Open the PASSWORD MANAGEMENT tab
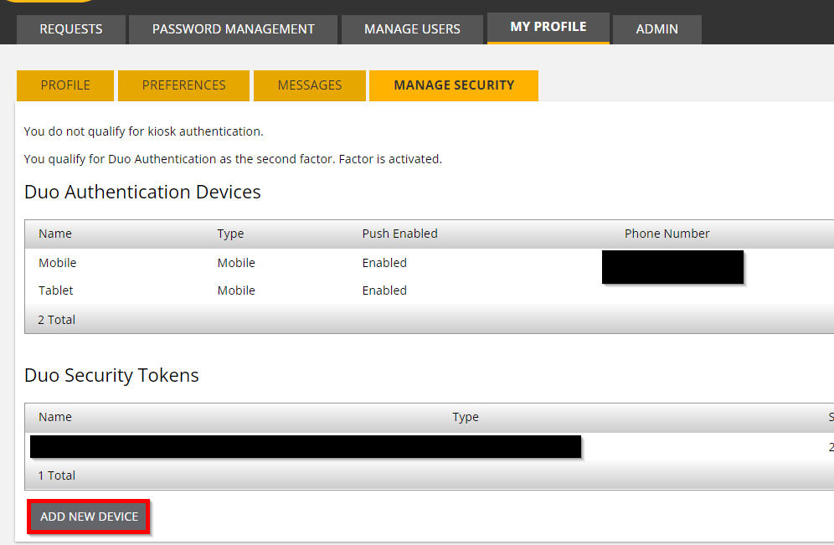 coord(232,29)
